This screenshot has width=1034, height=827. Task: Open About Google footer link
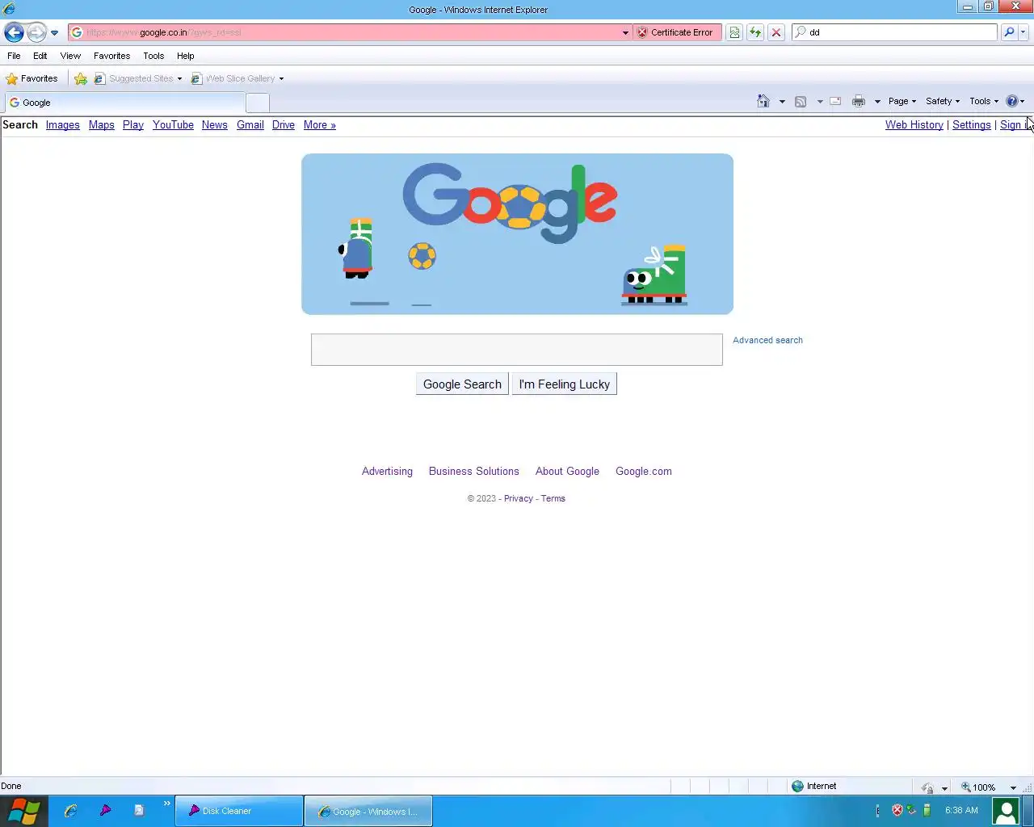click(x=567, y=471)
